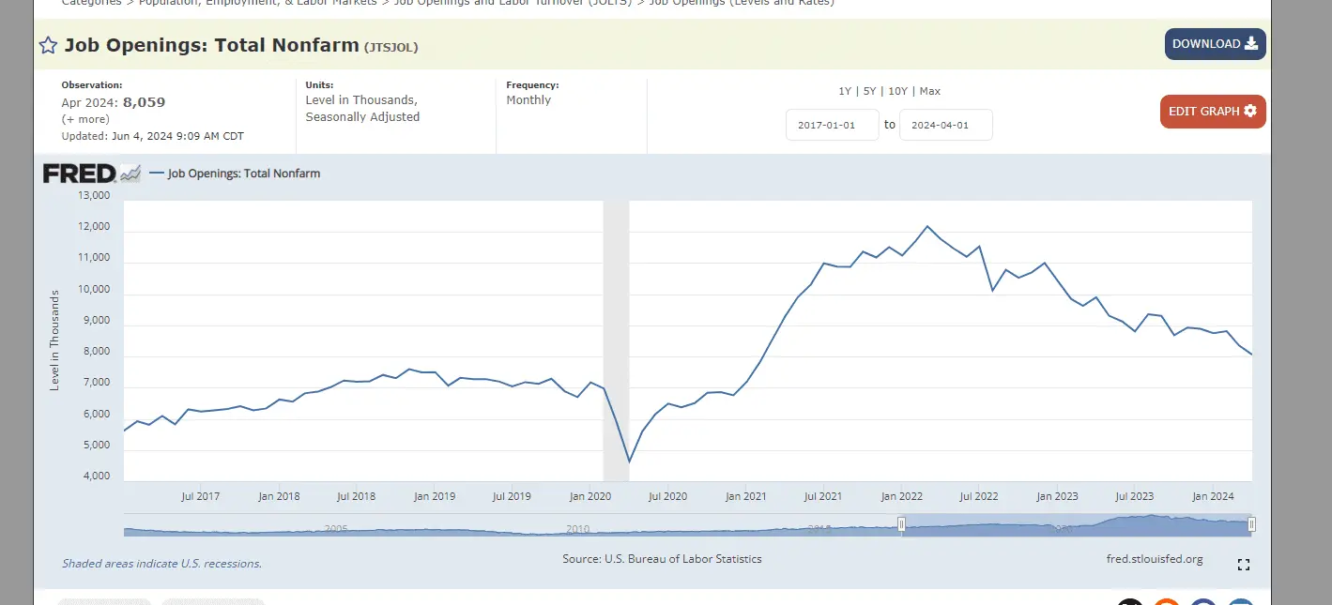
Task: Click the favorite star beside the series title
Action: (x=48, y=45)
